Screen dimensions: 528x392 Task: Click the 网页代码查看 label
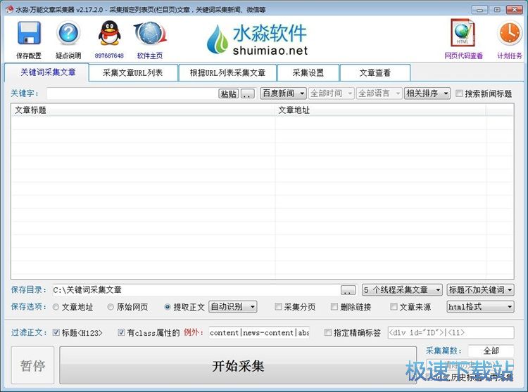pos(464,55)
